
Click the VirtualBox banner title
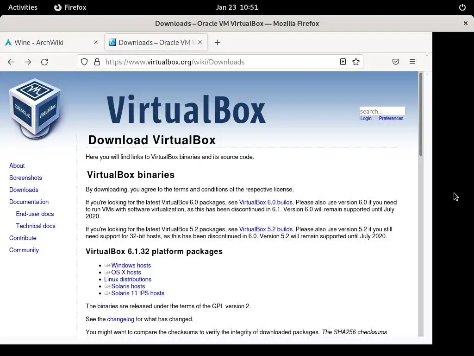coord(186,109)
